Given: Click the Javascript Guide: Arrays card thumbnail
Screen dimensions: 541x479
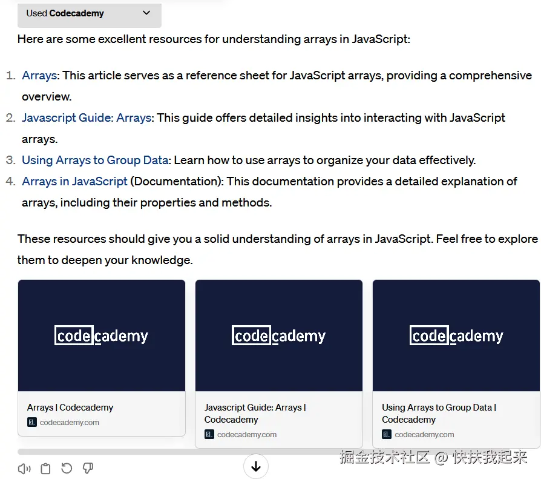Looking at the screenshot, I should pos(279,335).
